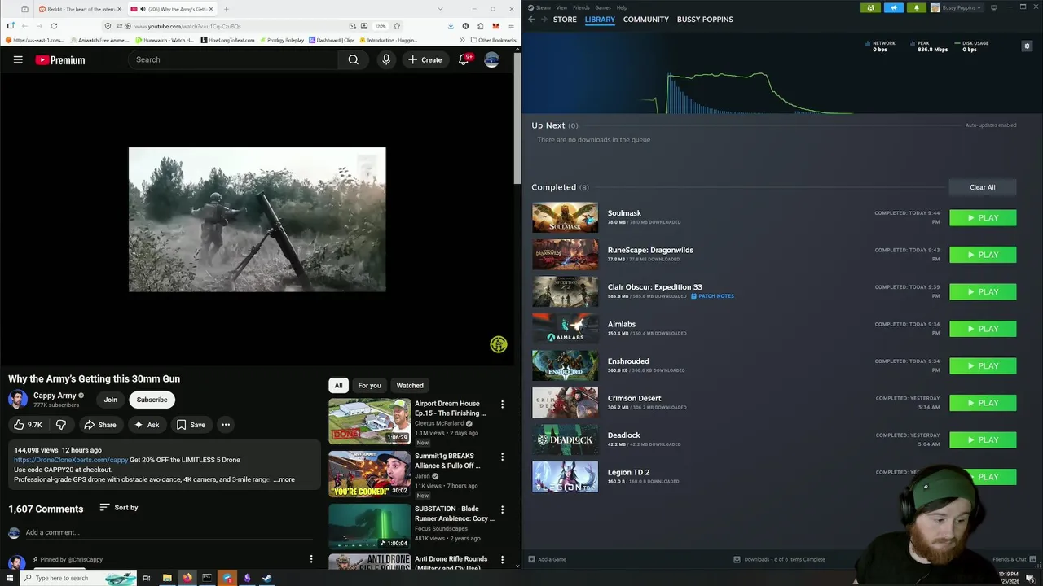Open the Steam Help menu
Image resolution: width=1043 pixels, height=586 pixels.
click(x=622, y=7)
